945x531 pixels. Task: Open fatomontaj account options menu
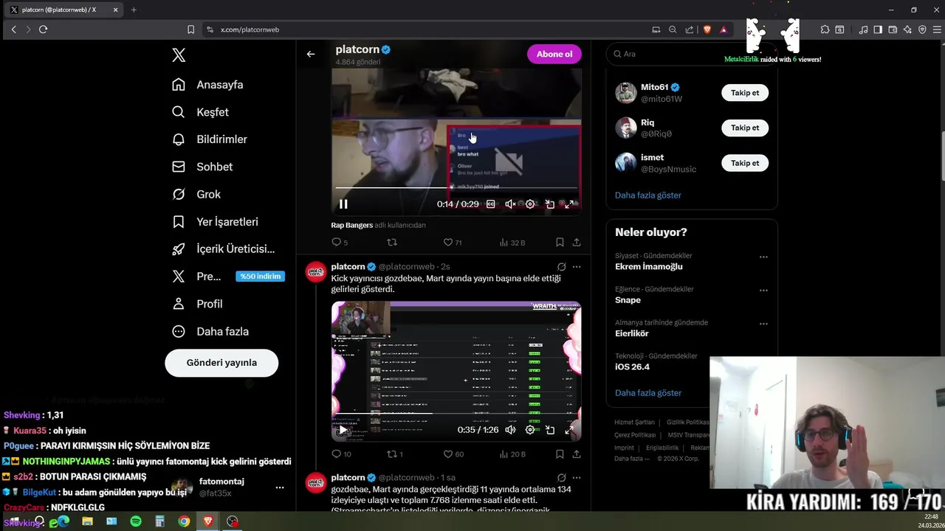pyautogui.click(x=280, y=487)
